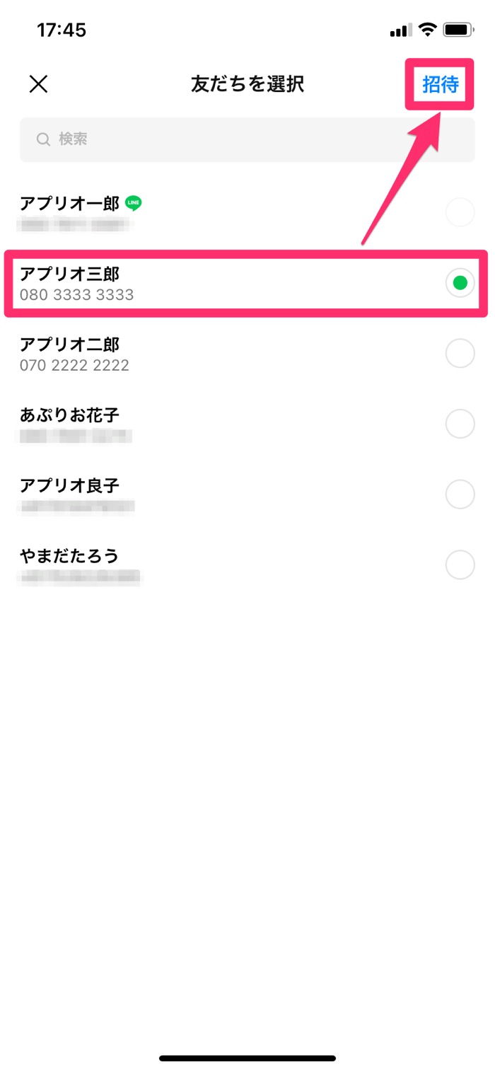The image size is (495, 1071).
Task: Click the search magnifier icon
Action: 43,139
